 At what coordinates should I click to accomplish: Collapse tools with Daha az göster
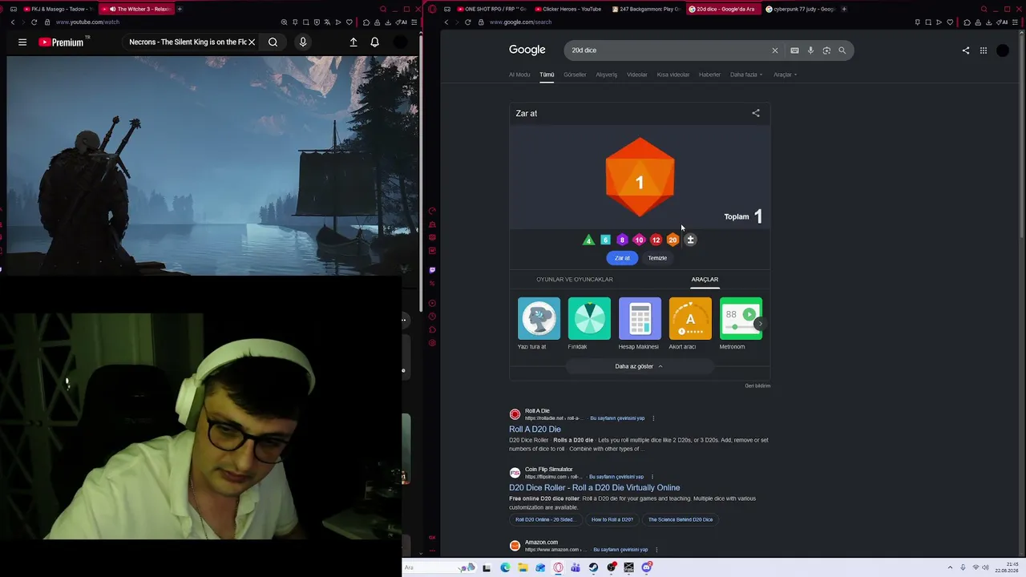[x=639, y=366]
